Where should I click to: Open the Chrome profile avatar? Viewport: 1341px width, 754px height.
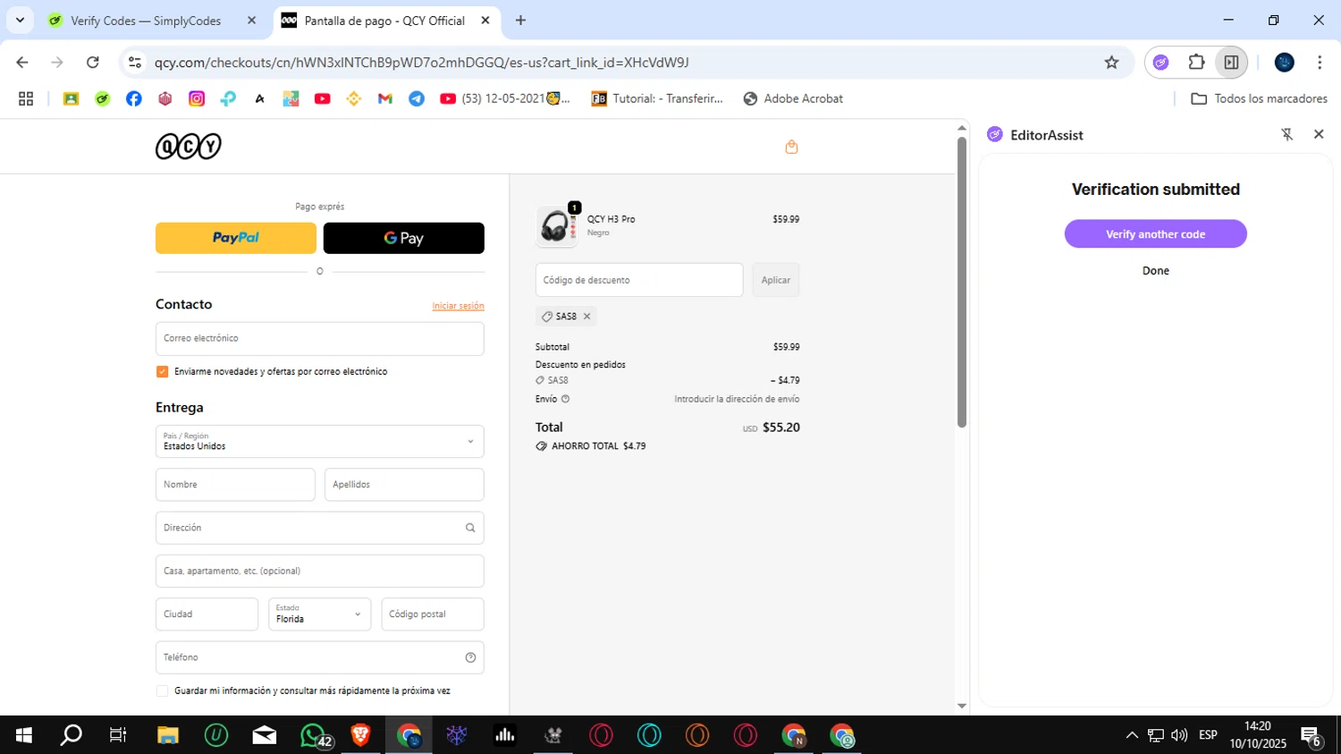click(1285, 63)
